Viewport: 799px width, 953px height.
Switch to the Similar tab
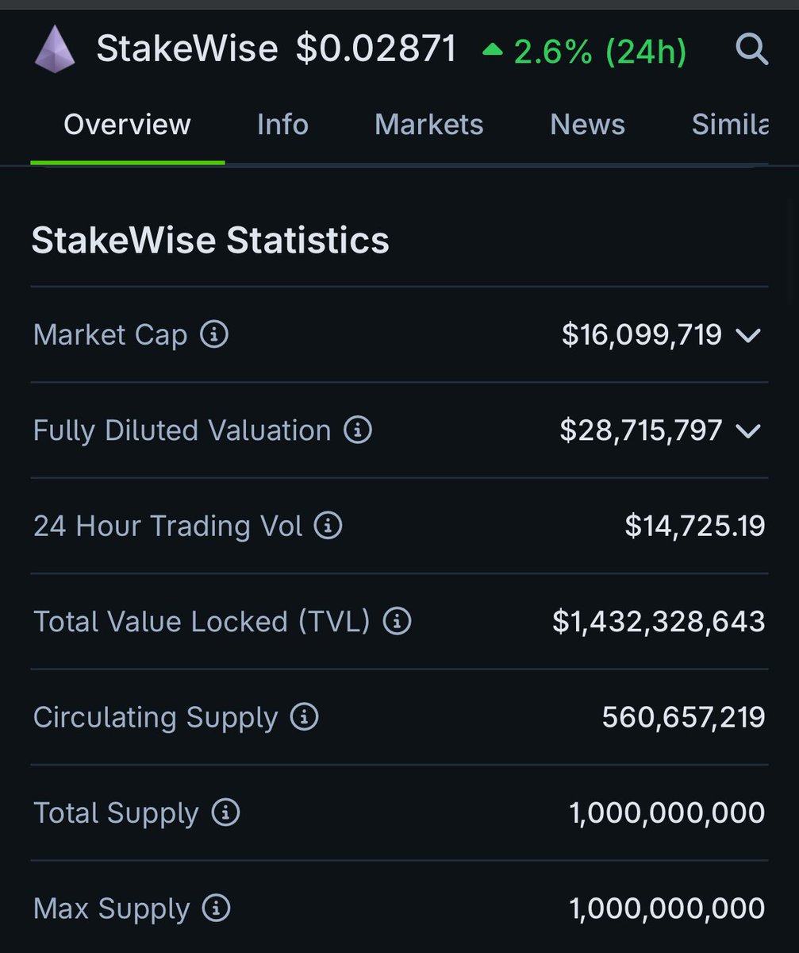click(731, 125)
